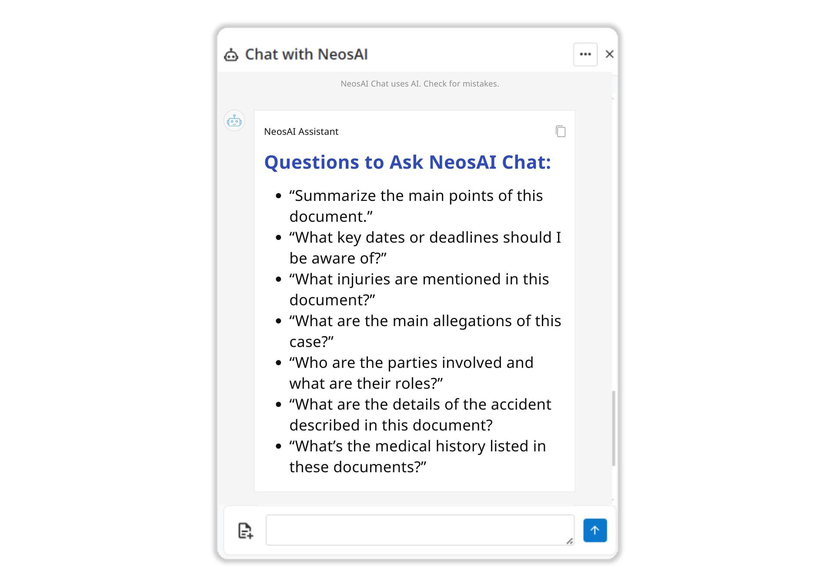Click the input field resize handle
The width and height of the screenshot is (835, 587).
pyautogui.click(x=570, y=541)
